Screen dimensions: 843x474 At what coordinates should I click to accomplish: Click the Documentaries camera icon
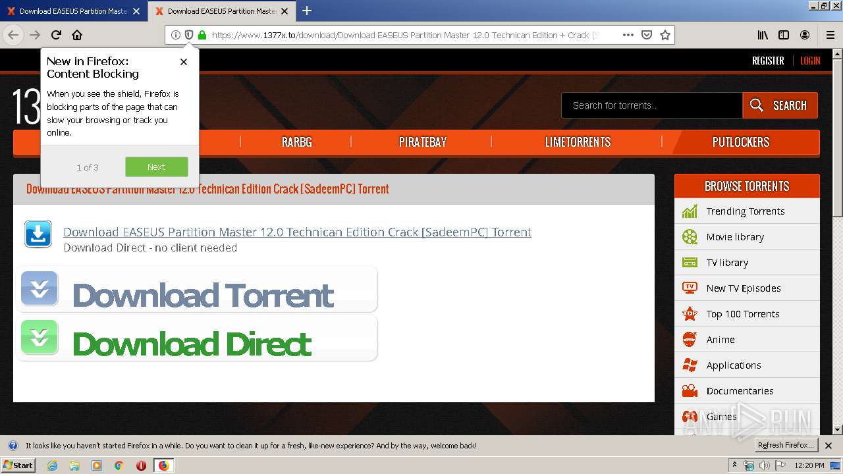point(690,390)
